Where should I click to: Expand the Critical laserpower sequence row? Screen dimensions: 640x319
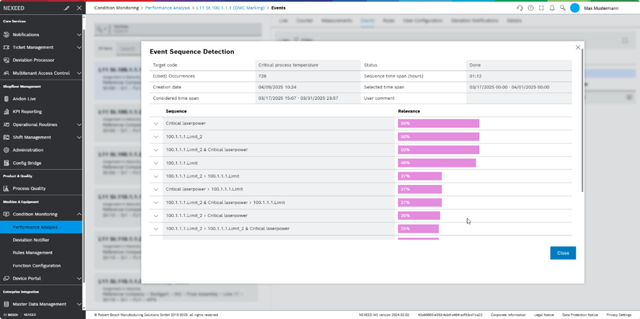pos(156,124)
